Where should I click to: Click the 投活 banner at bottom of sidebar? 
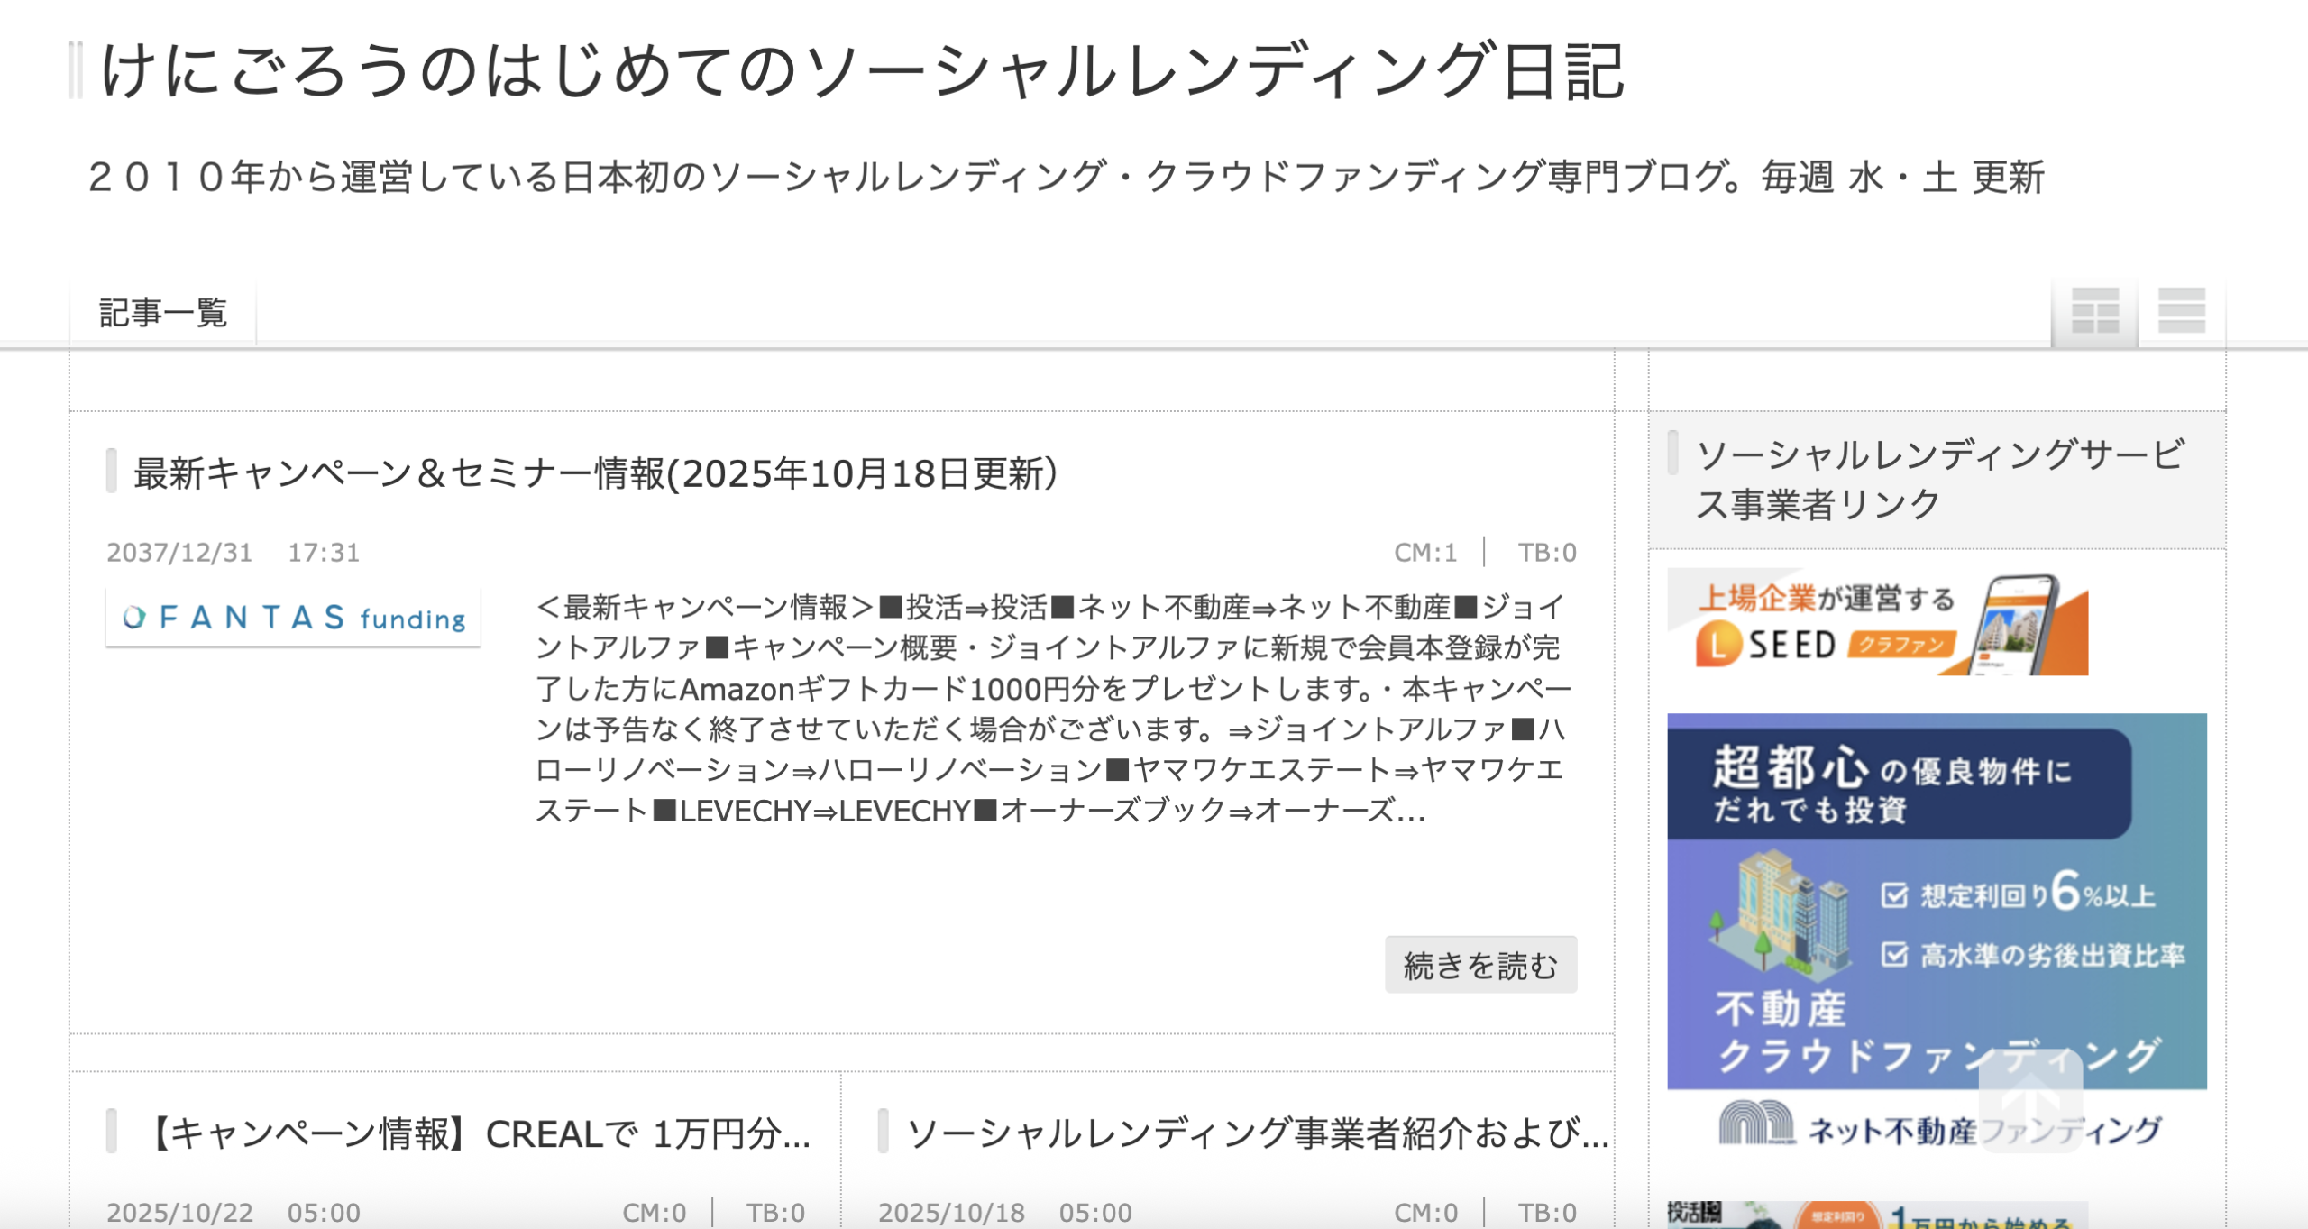point(1877,1215)
